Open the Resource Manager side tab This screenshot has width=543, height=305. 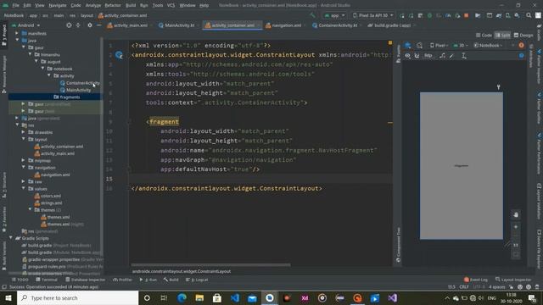point(4,75)
